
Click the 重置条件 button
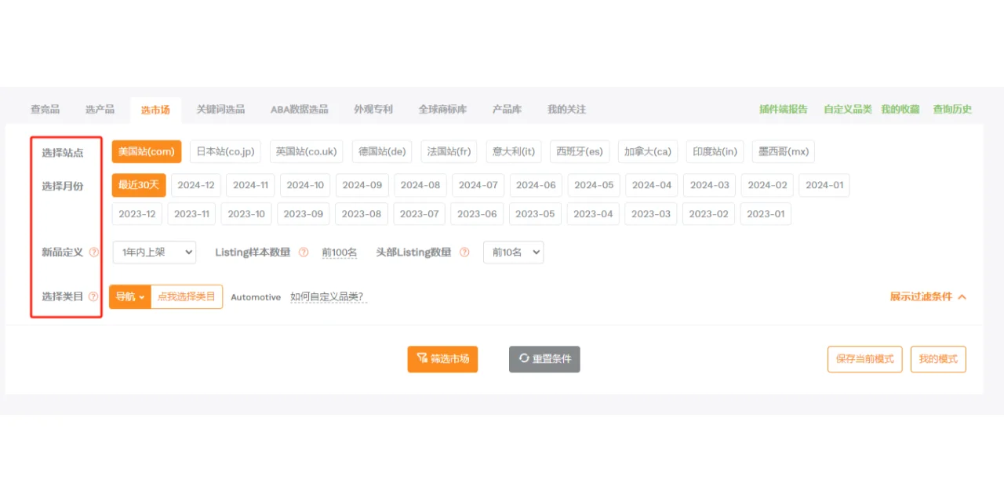coord(544,359)
